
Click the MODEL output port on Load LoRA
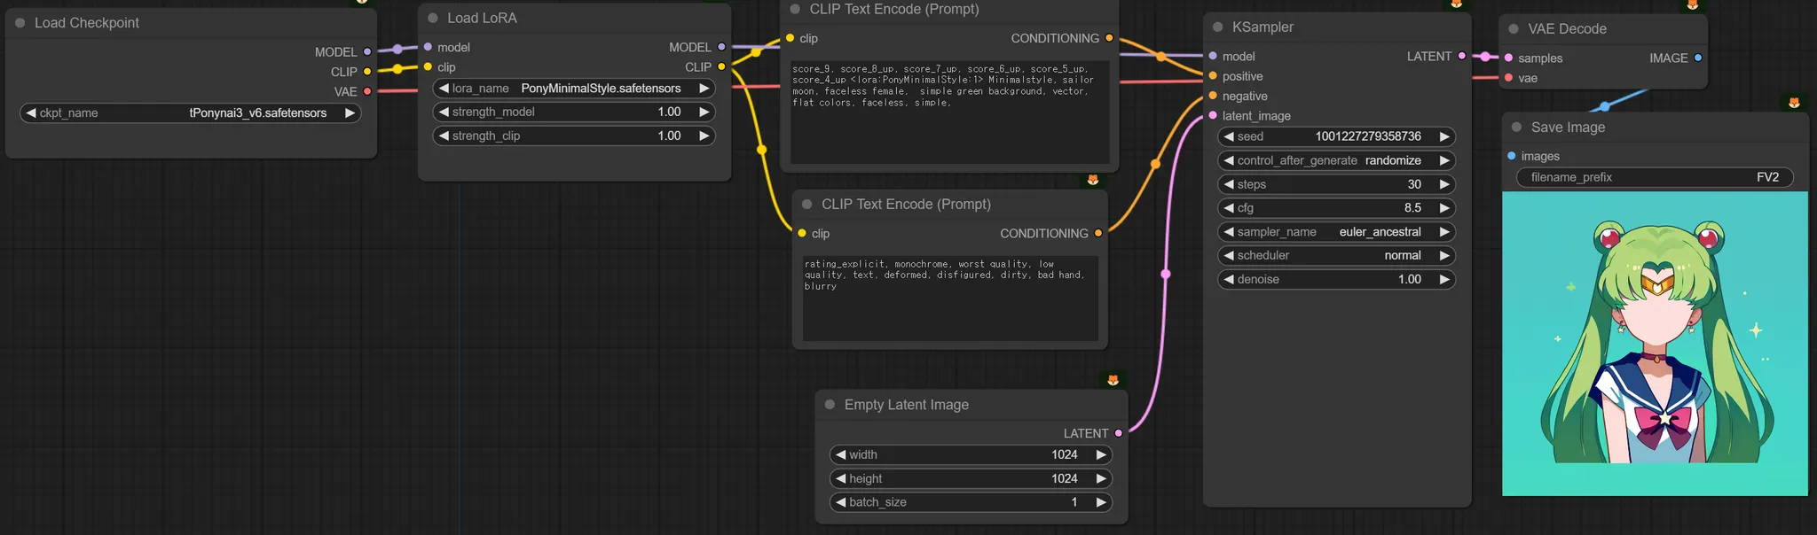721,47
